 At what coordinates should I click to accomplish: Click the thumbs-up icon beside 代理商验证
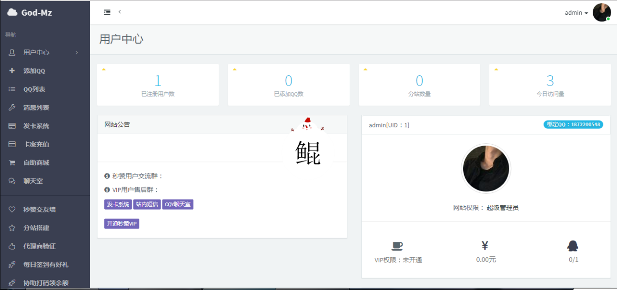(12, 246)
